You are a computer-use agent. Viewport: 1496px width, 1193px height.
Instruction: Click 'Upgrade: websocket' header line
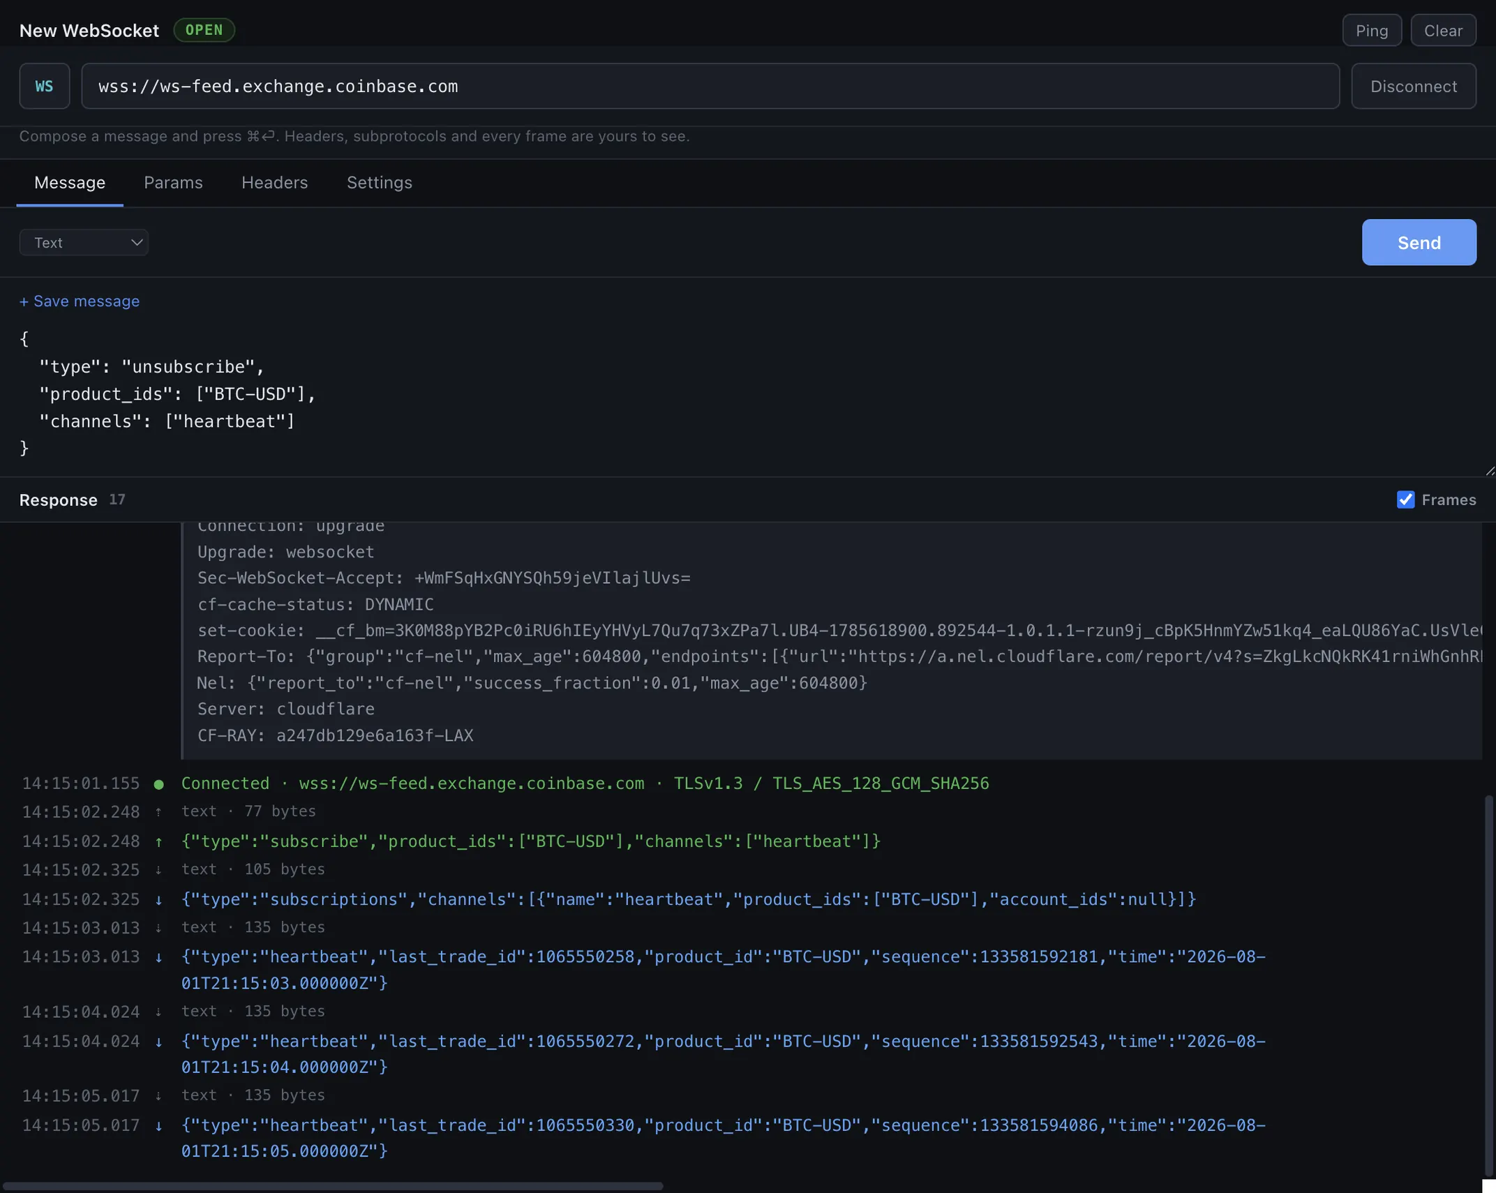pyautogui.click(x=285, y=552)
